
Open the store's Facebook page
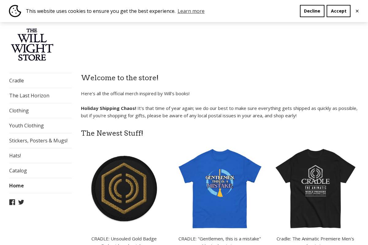point(12,202)
